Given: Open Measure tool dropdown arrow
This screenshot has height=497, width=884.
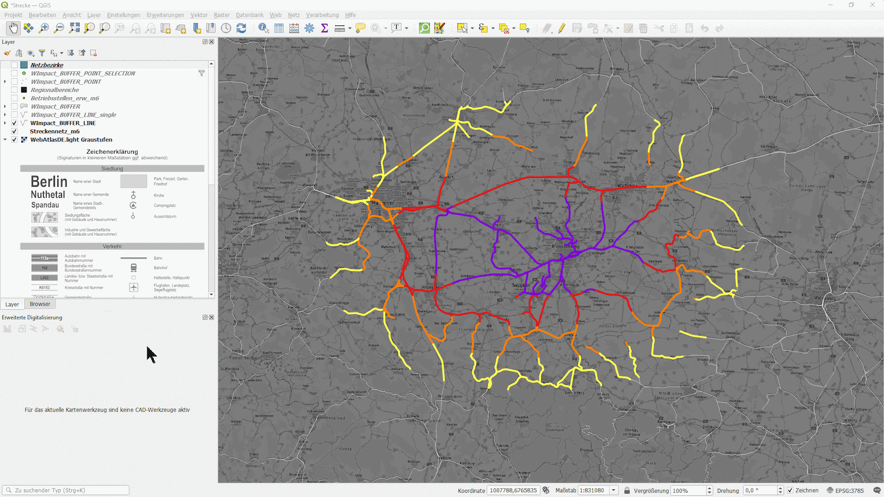Looking at the screenshot, I should click(349, 28).
